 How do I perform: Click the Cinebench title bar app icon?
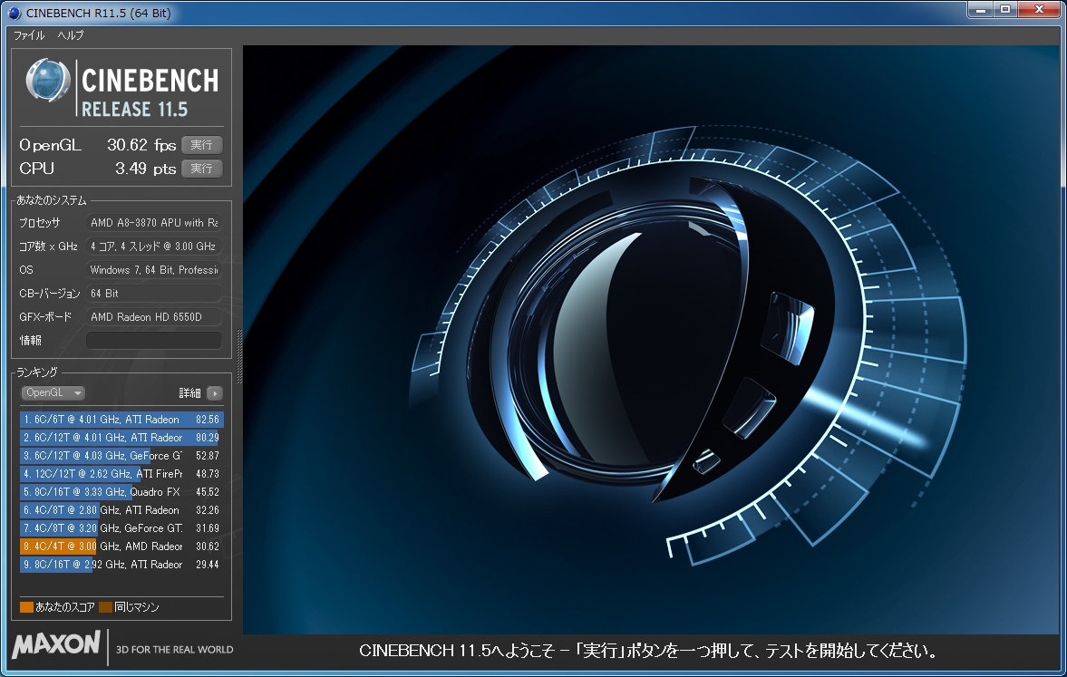pyautogui.click(x=15, y=13)
